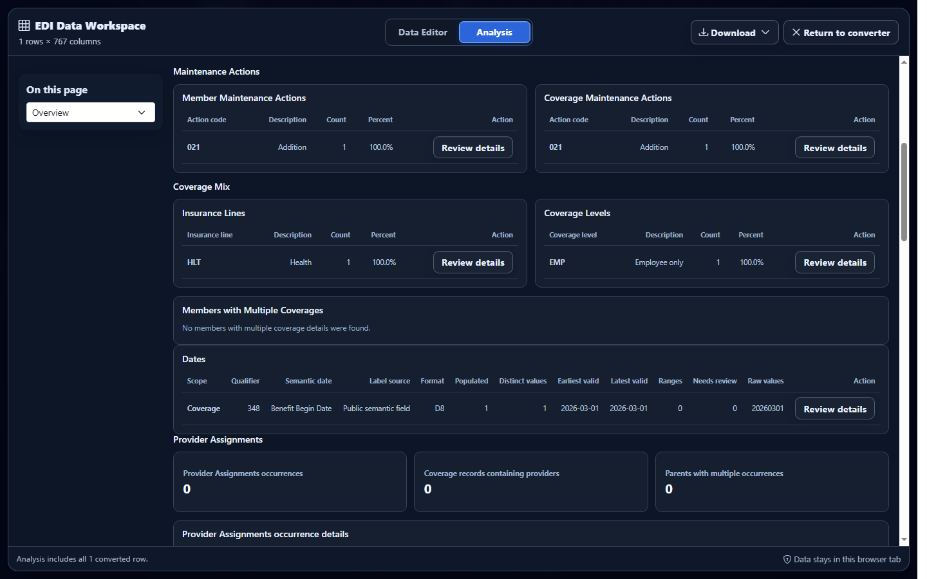
Task: Click the 'Health' description cell
Action: pyautogui.click(x=301, y=262)
